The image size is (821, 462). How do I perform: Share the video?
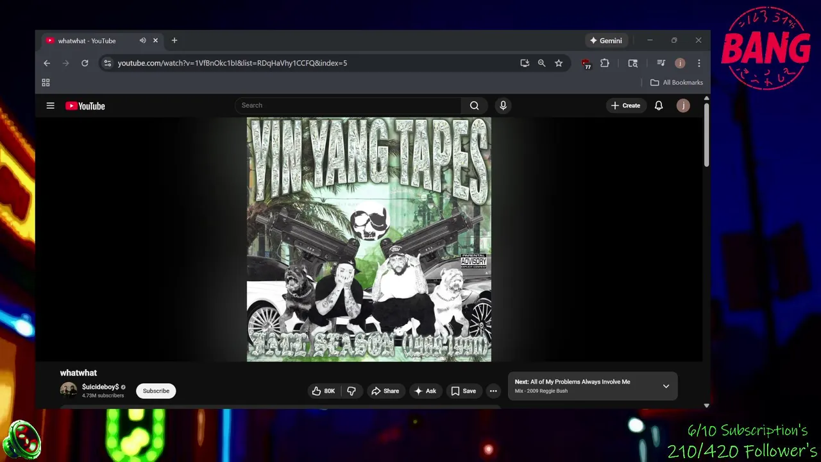385,391
